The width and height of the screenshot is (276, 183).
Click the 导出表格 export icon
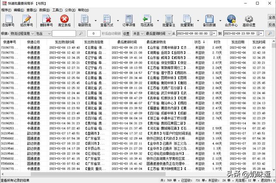[147, 21]
